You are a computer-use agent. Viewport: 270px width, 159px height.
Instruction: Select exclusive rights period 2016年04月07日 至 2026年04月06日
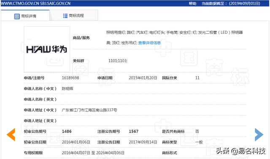(93, 153)
